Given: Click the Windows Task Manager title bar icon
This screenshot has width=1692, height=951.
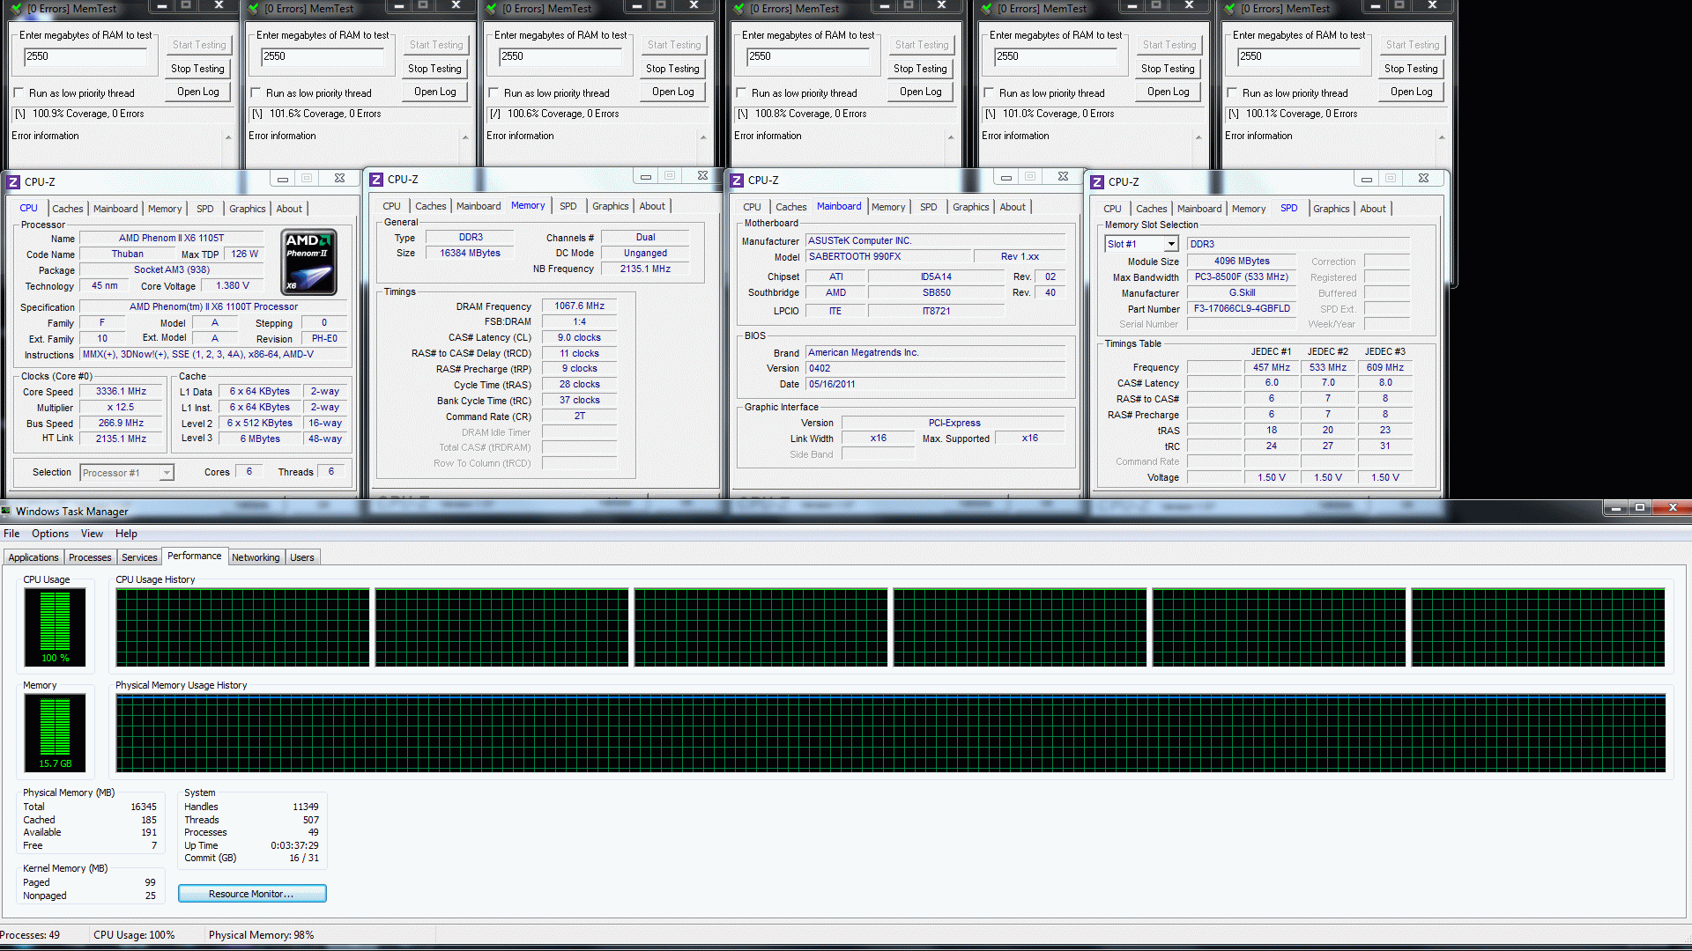Looking at the screenshot, I should click(x=6, y=511).
